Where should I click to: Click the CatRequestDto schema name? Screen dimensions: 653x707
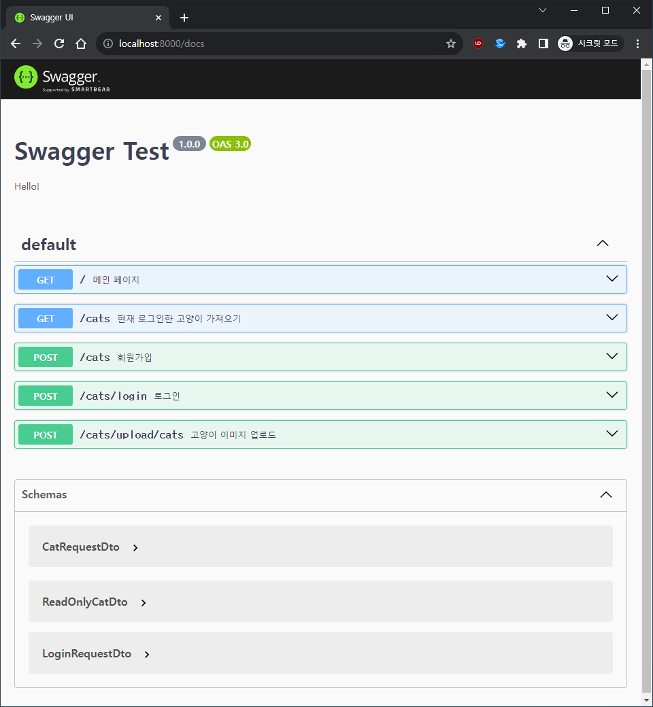coord(81,547)
